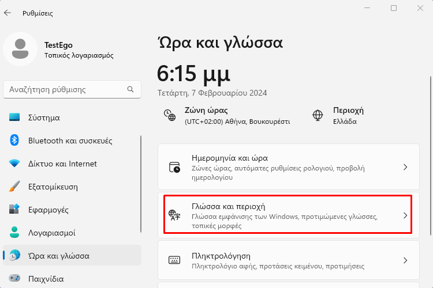This screenshot has height=288, width=433.
Task: Click the Τοπικός λογαριασμός text
Action: 79,55
